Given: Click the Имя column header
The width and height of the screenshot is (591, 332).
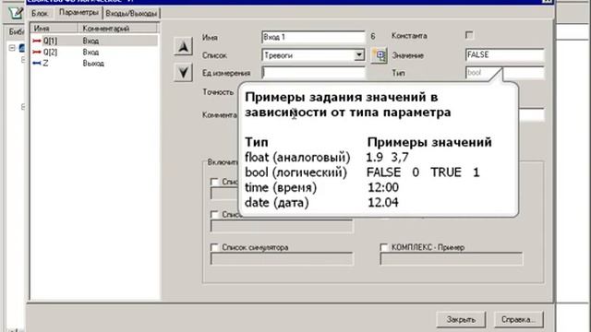Looking at the screenshot, I should coord(54,29).
